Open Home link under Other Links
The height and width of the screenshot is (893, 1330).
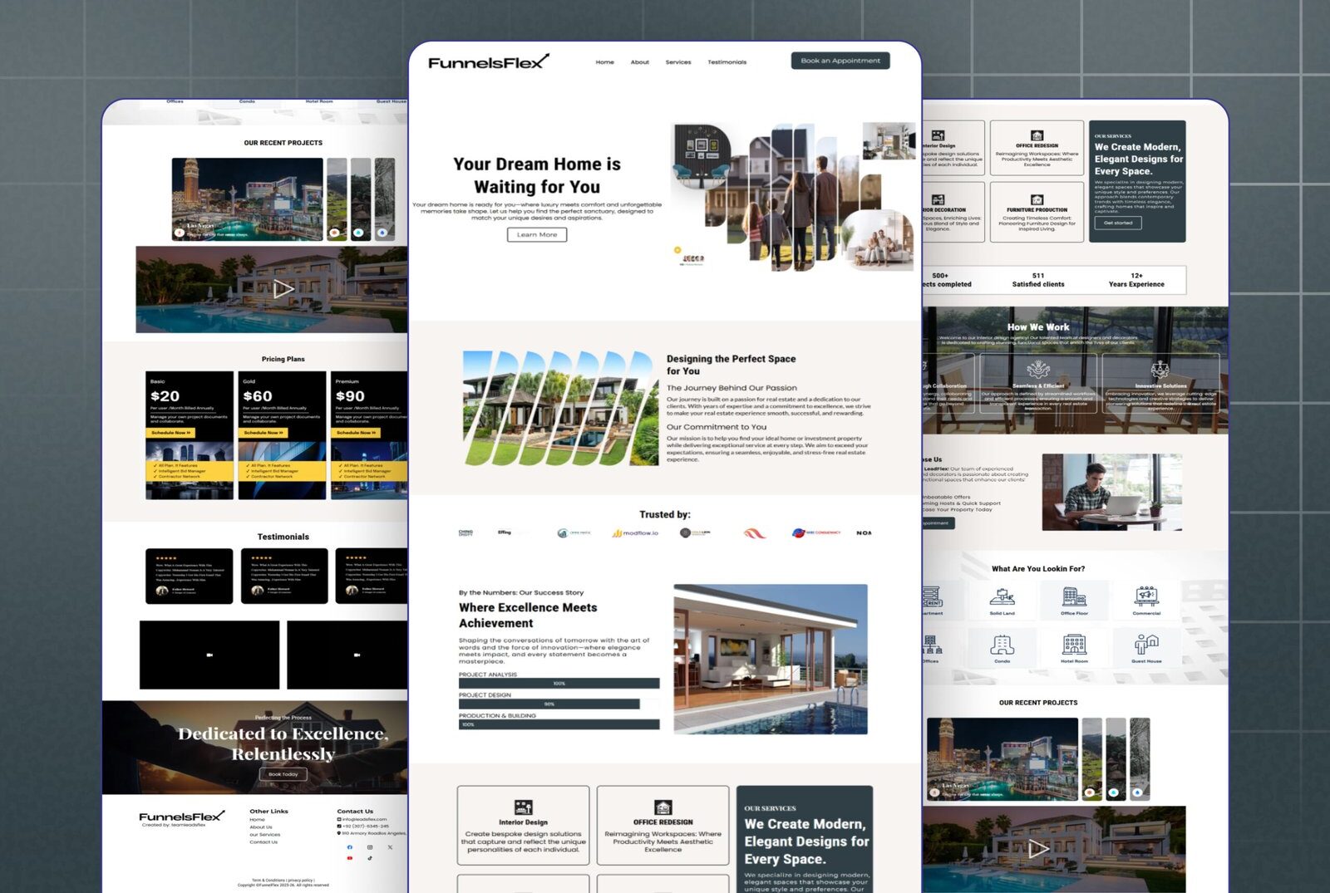tap(257, 820)
